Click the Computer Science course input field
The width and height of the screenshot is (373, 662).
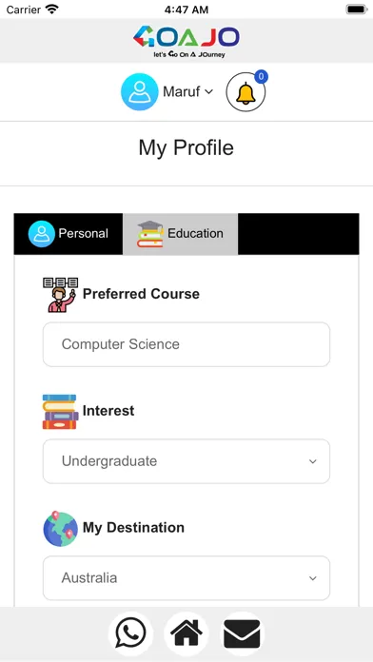pos(186,344)
